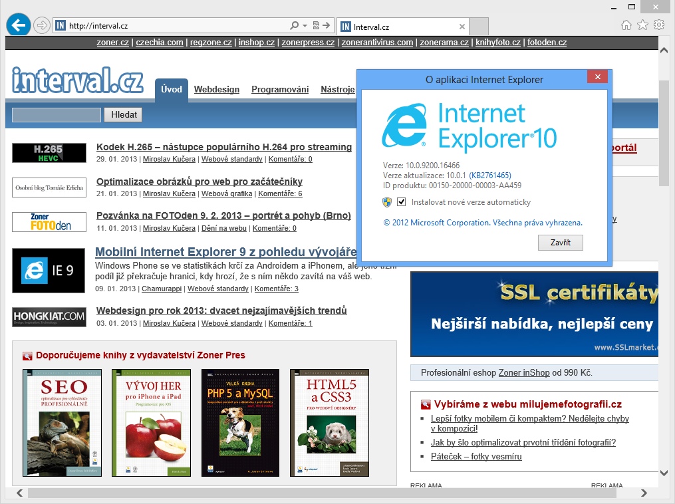Click the Hledat search button

point(123,115)
